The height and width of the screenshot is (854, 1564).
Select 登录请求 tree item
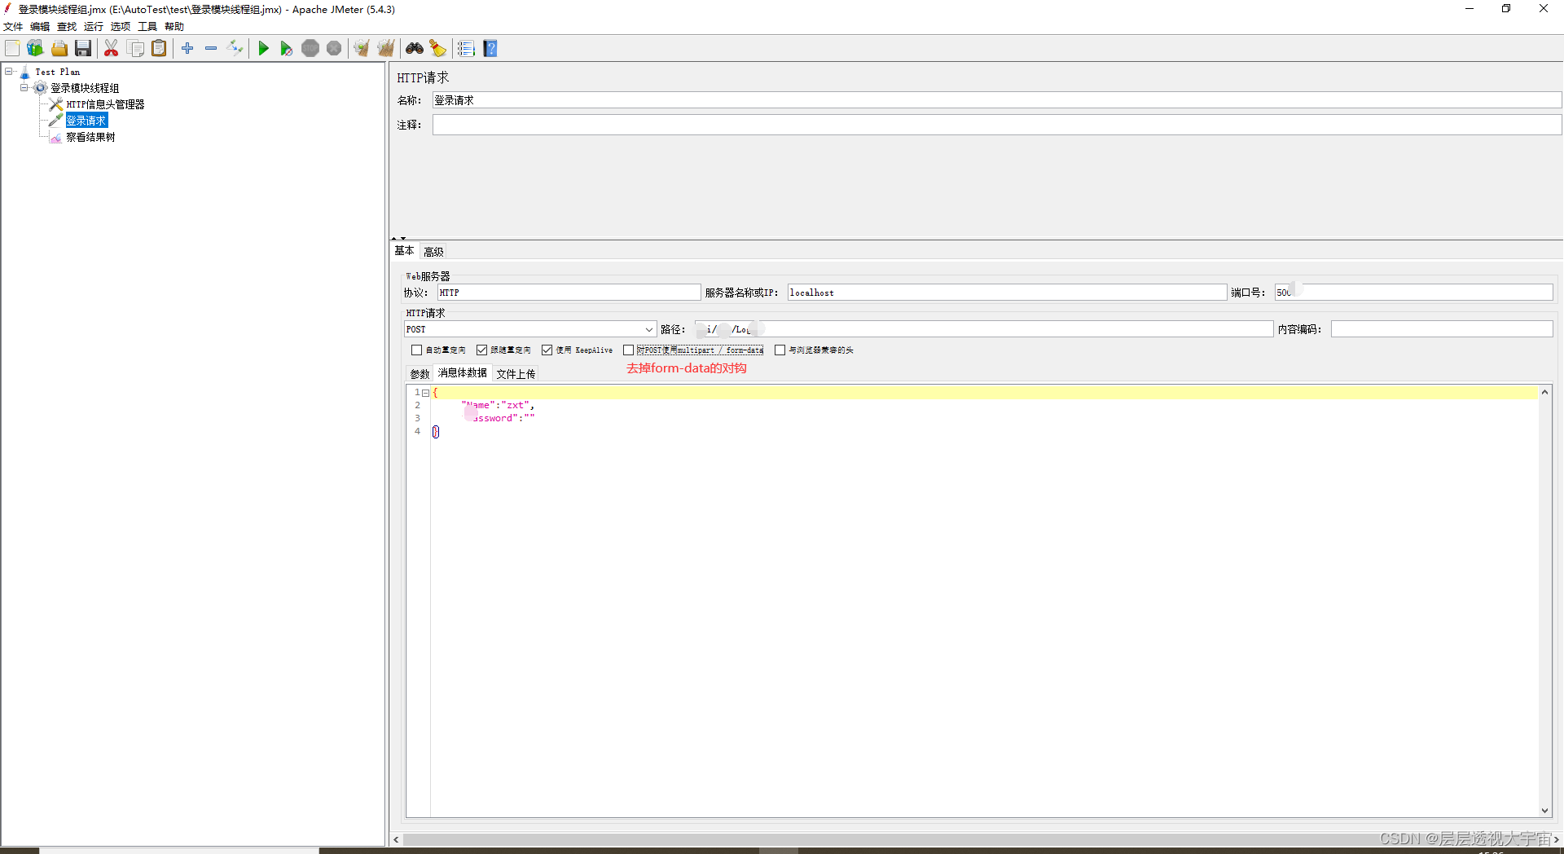click(x=86, y=121)
